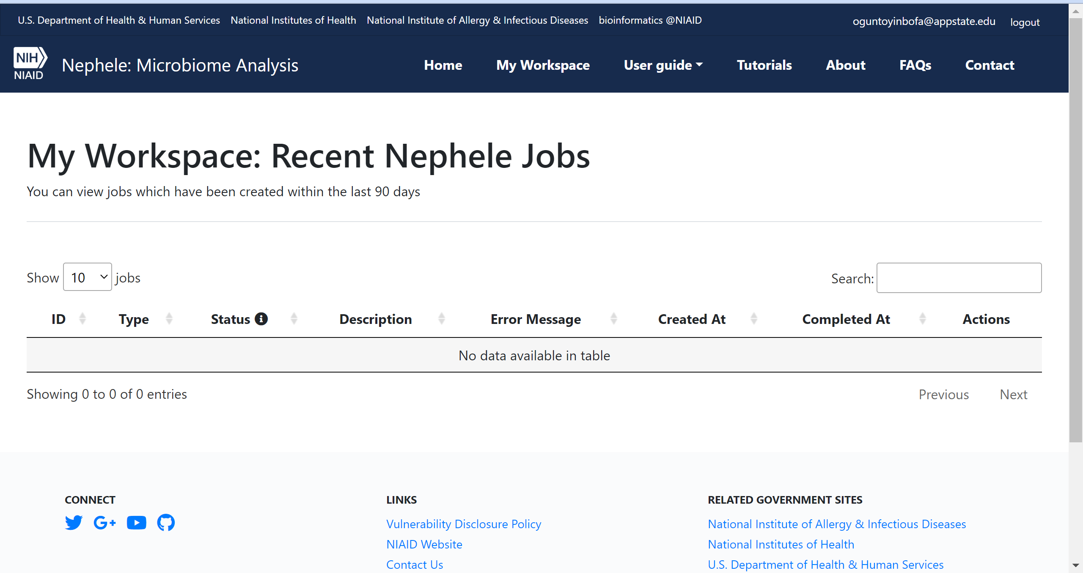Click the NIH NIAID logo
This screenshot has height=573, width=1083.
coord(30,64)
